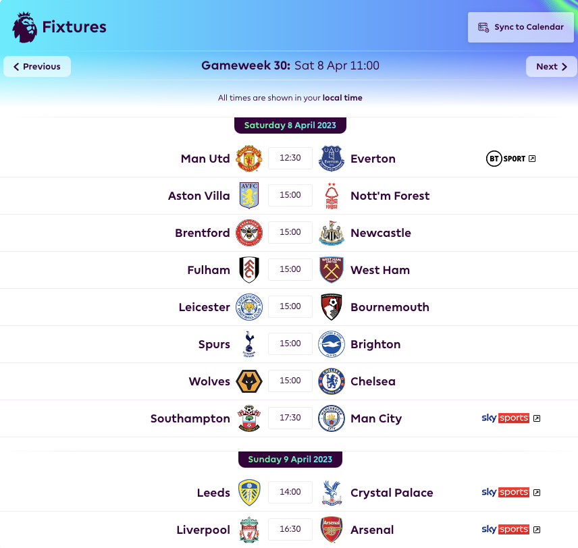578x548 pixels.
Task: Click the Fulham club crest
Action: click(x=249, y=270)
